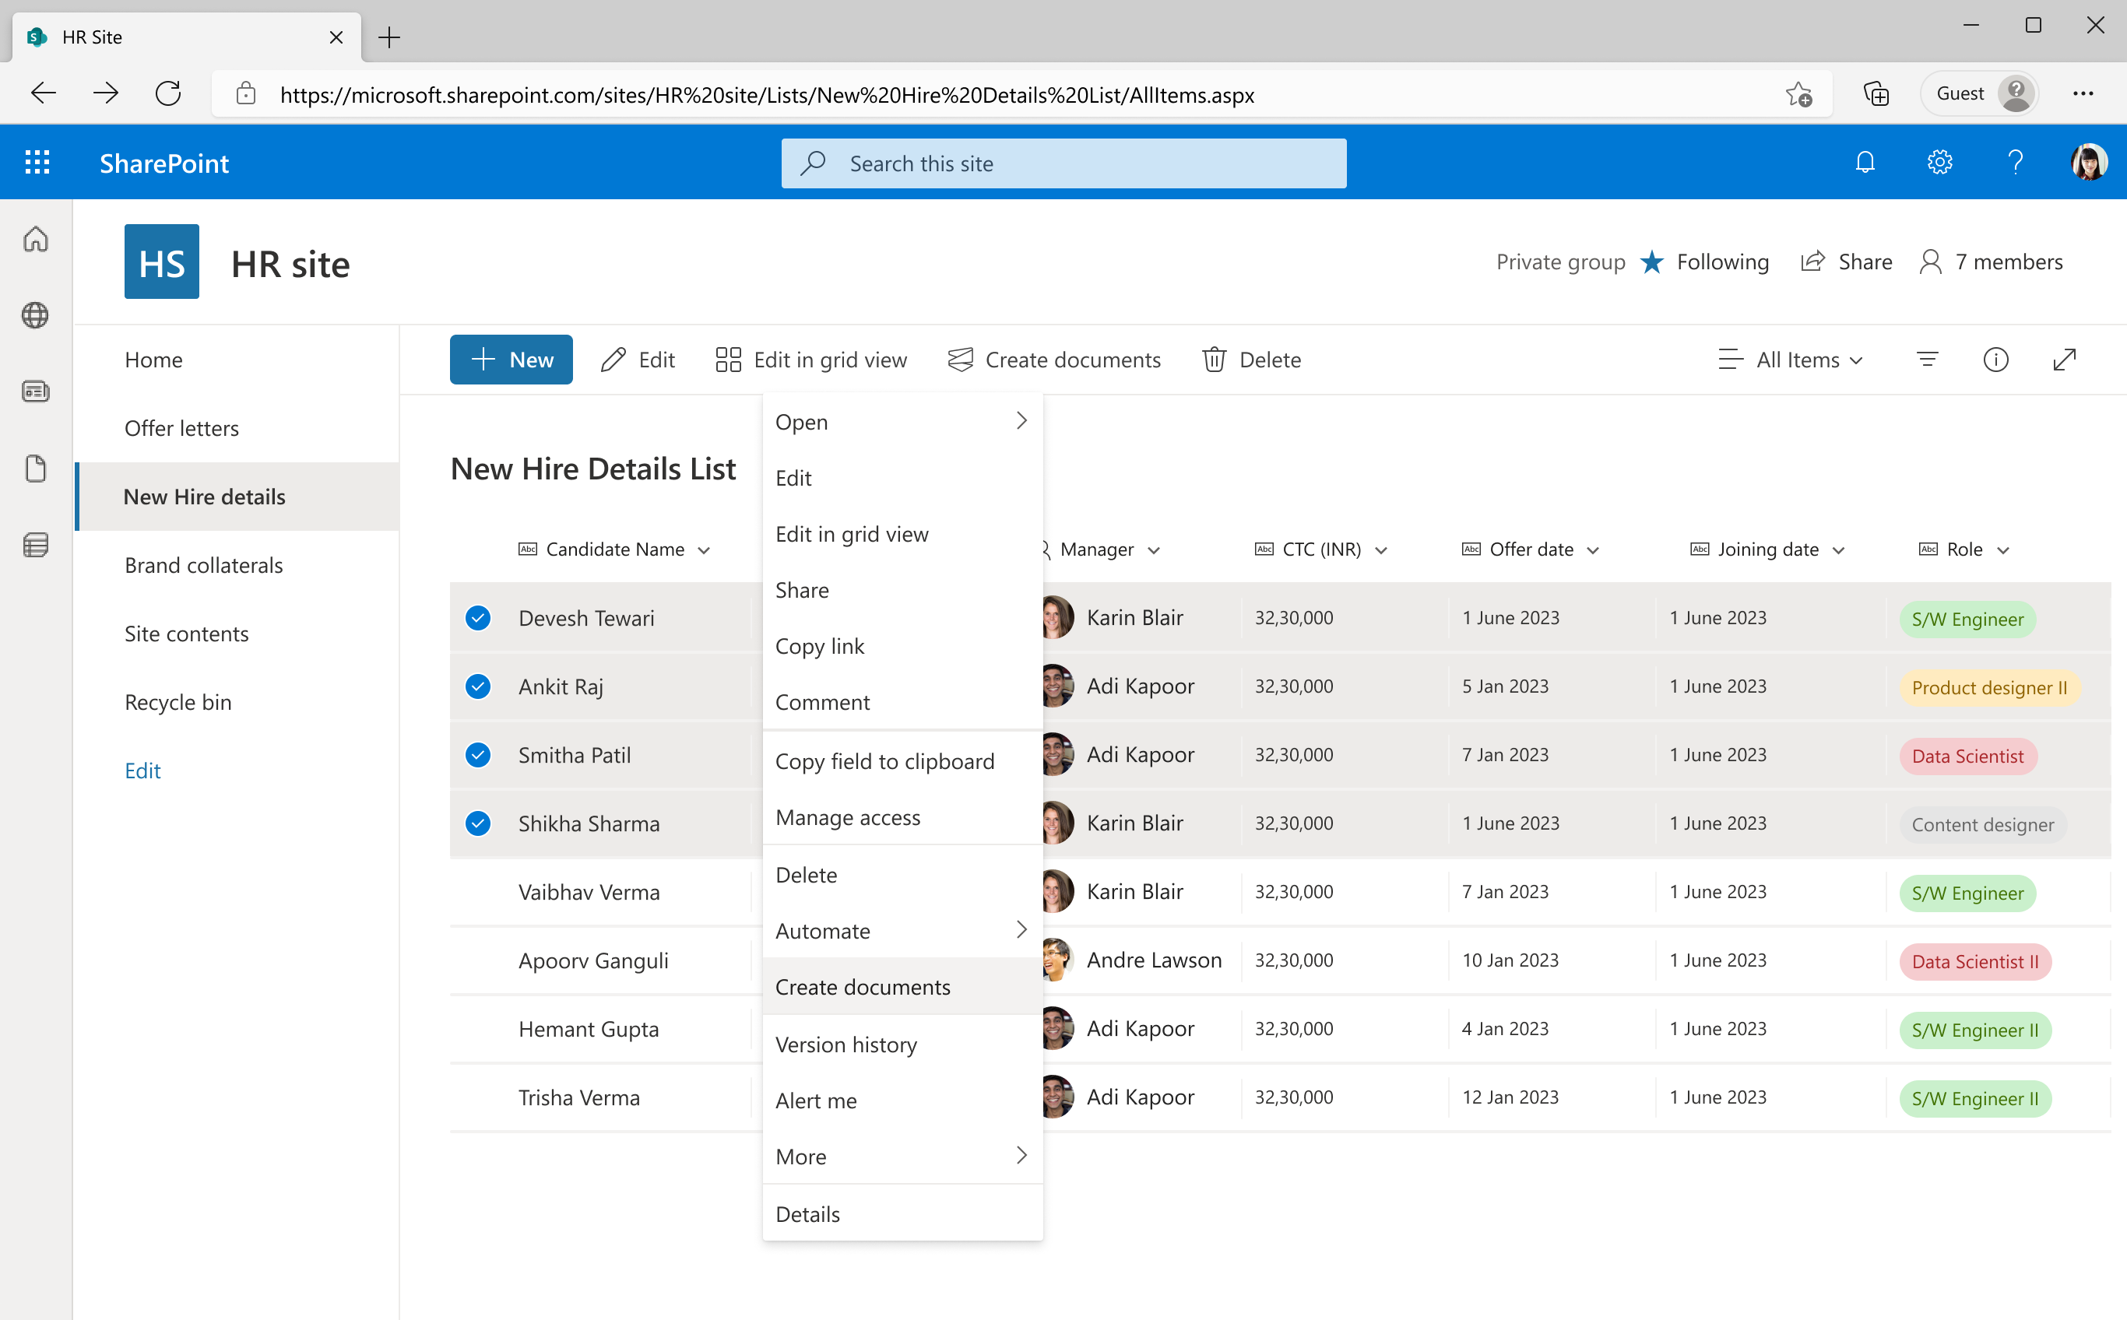
Task: Choose Create documents in the context menu
Action: coord(902,987)
